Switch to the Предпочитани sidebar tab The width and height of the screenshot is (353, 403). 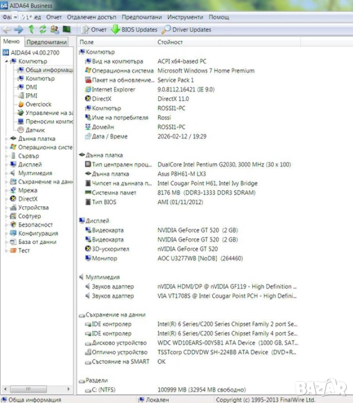[x=46, y=42]
